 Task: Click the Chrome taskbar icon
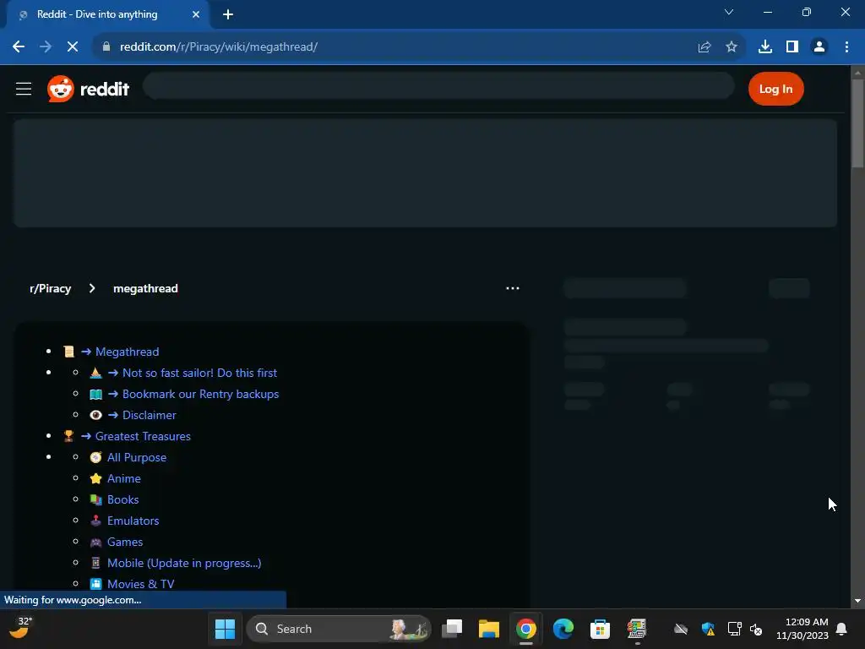(526, 629)
